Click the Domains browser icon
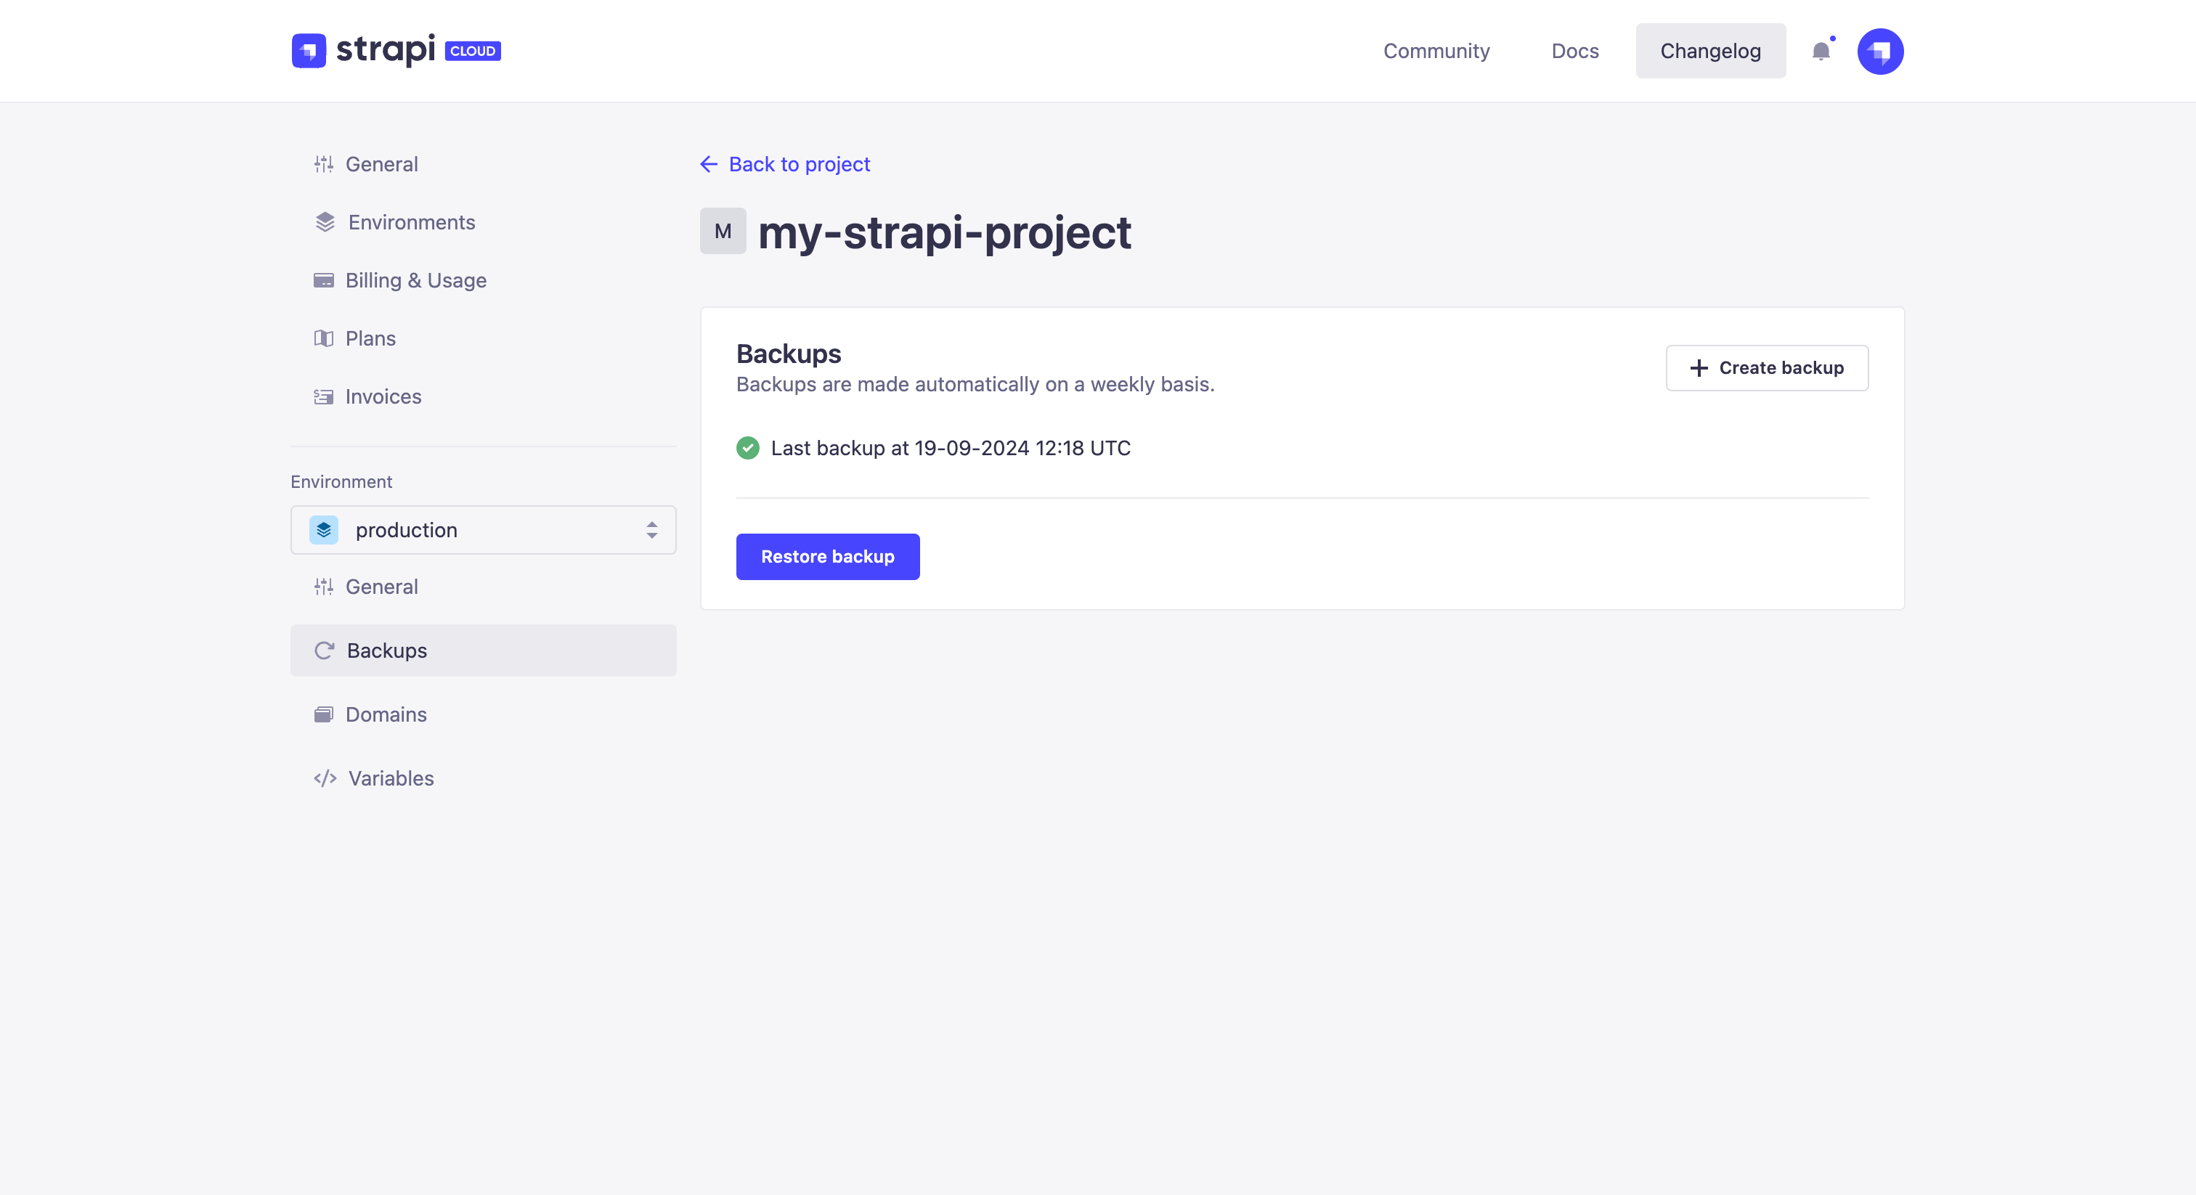The width and height of the screenshot is (2196, 1195). click(323, 714)
